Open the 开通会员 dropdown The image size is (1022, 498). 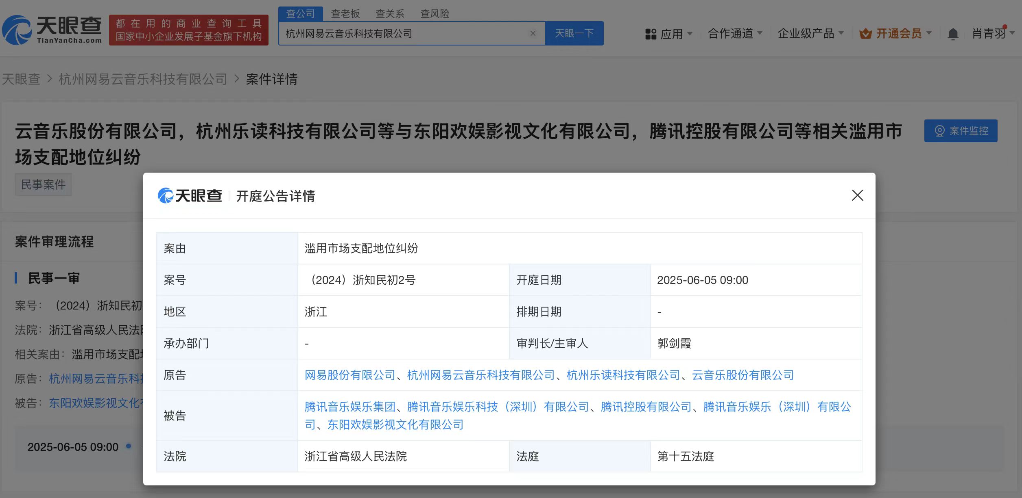[929, 33]
